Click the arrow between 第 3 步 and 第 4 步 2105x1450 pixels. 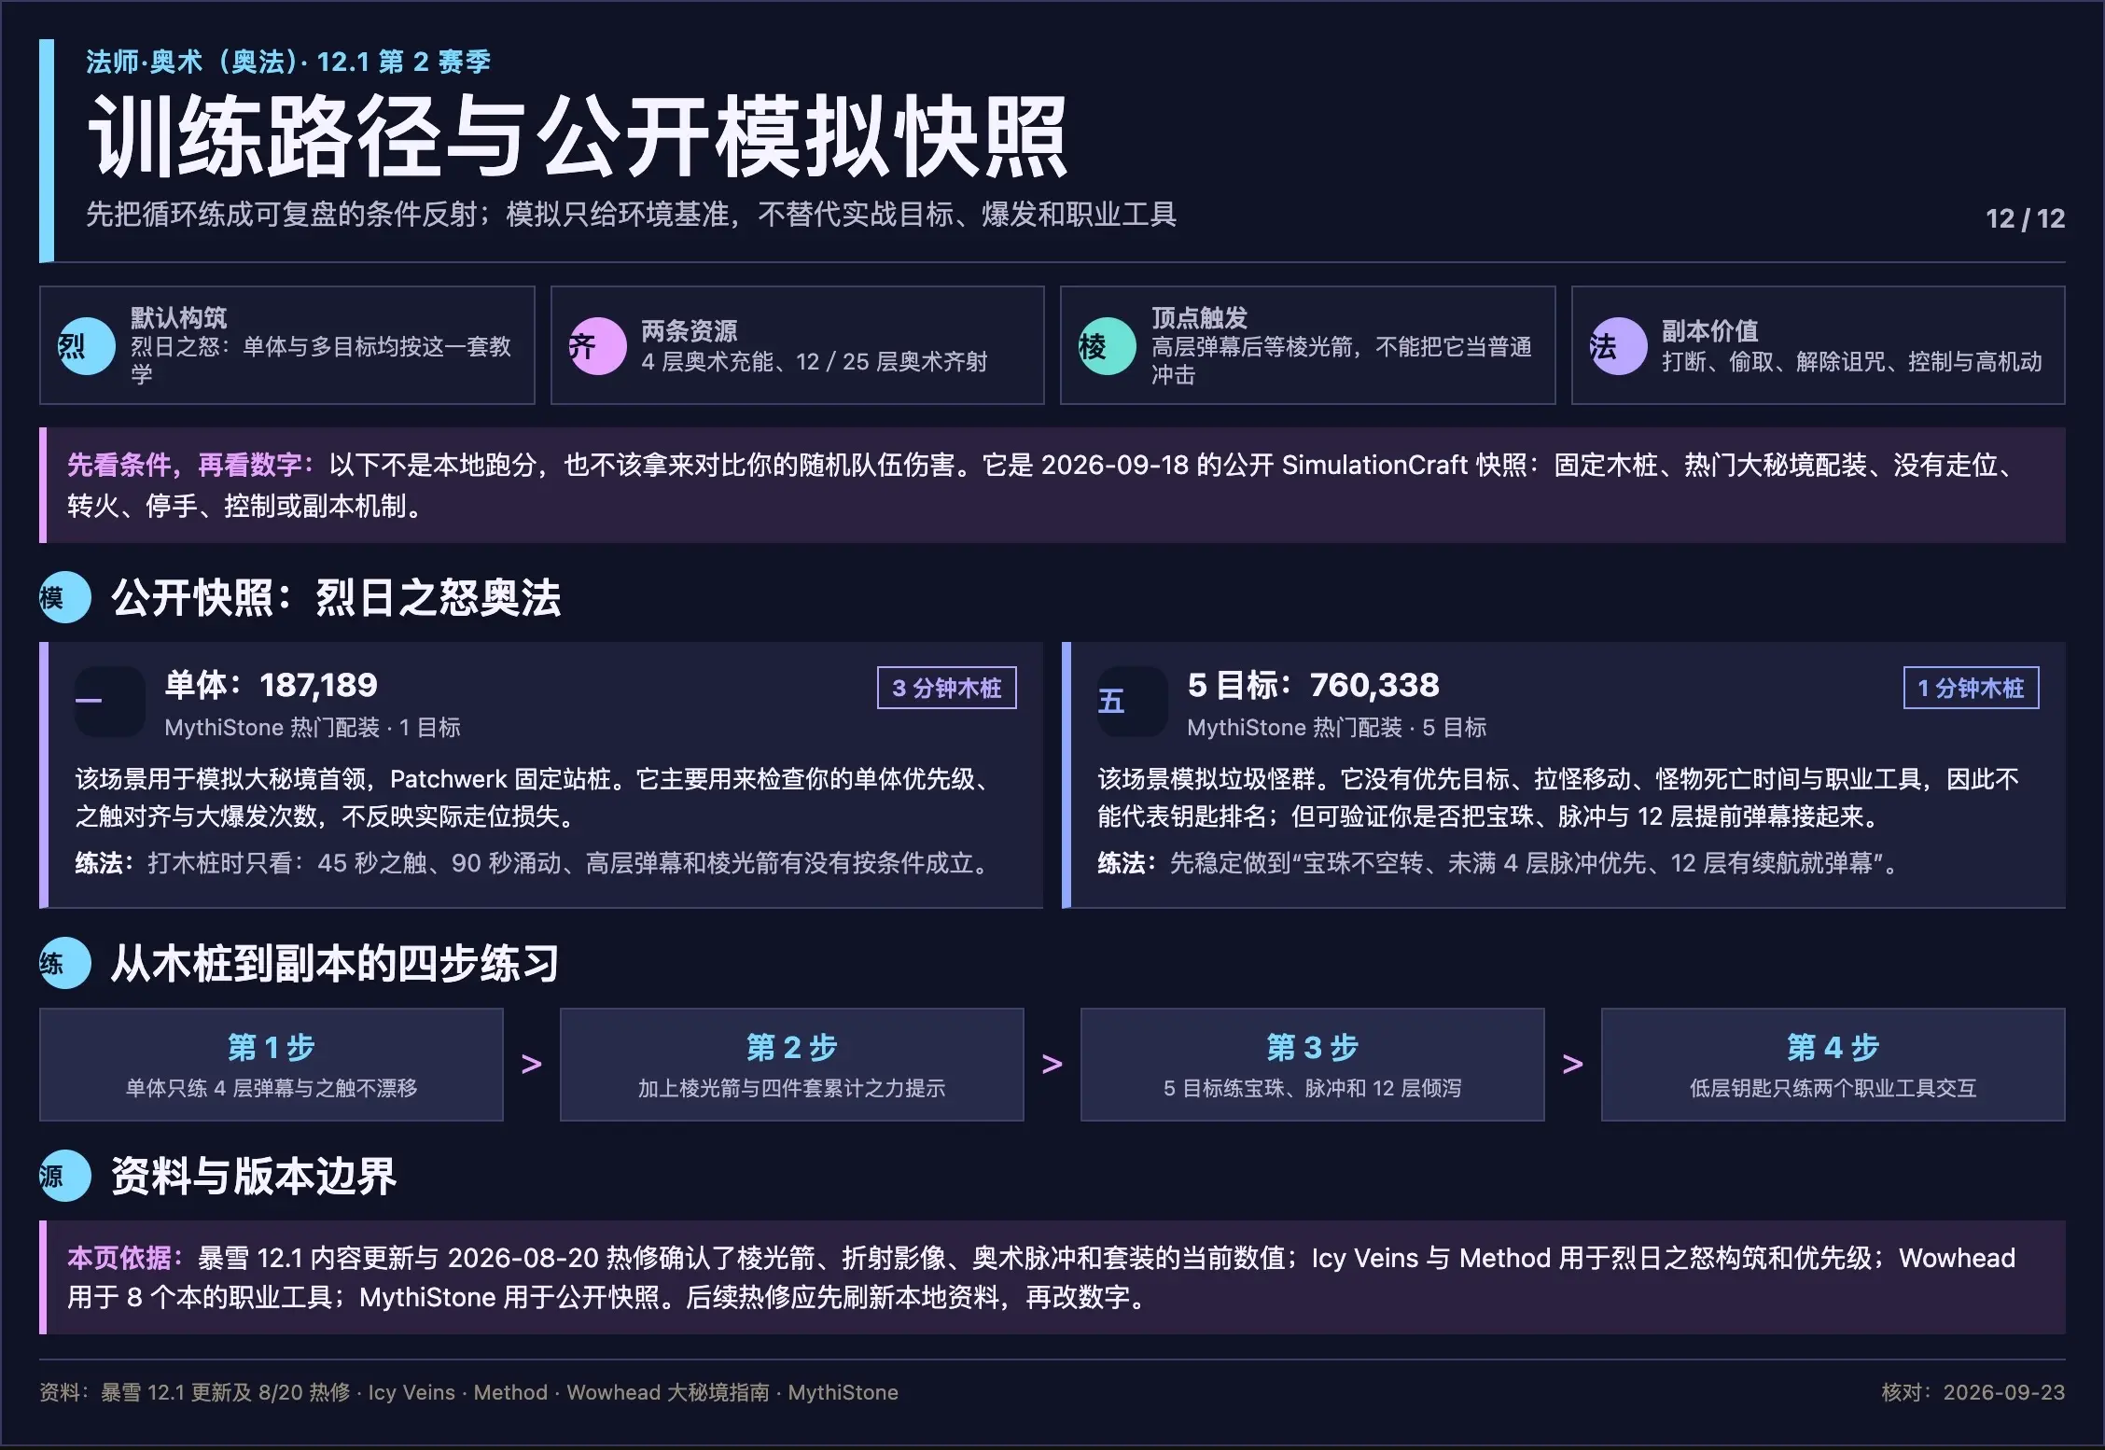click(x=1573, y=1064)
